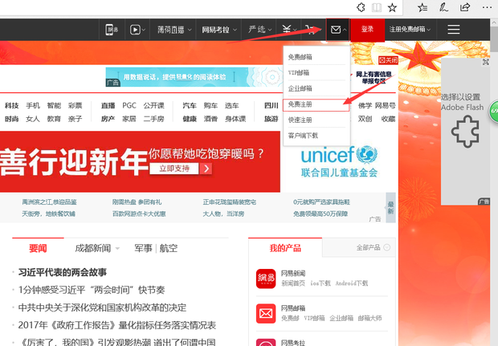Open the shopping cart icon
Viewport: 498px width, 346px height.
310,30
